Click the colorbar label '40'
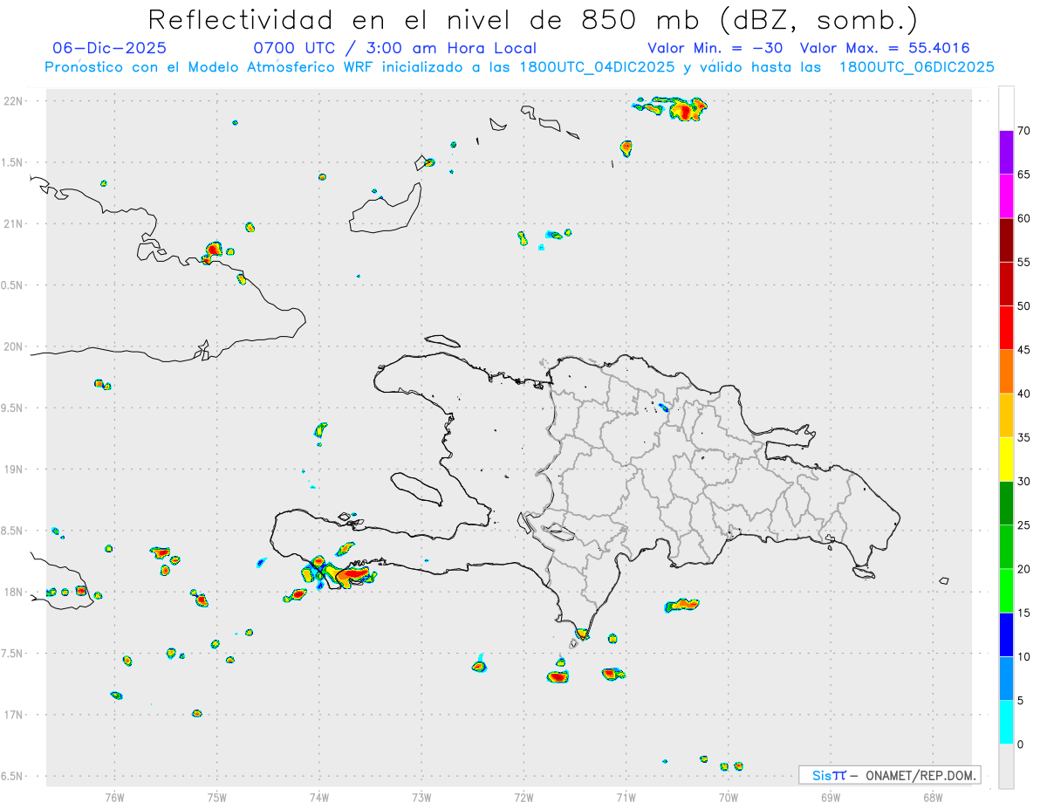Viewport: 1047px width, 809px height. [1023, 394]
